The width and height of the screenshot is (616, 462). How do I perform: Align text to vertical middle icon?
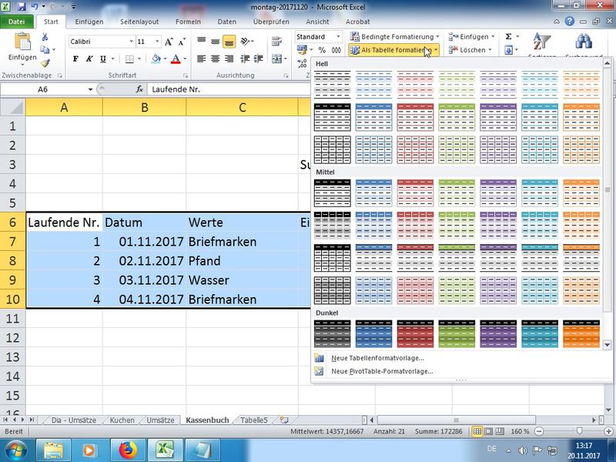[216, 41]
